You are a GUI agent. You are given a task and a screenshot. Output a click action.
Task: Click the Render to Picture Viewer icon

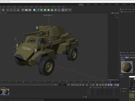[x=26, y=10]
